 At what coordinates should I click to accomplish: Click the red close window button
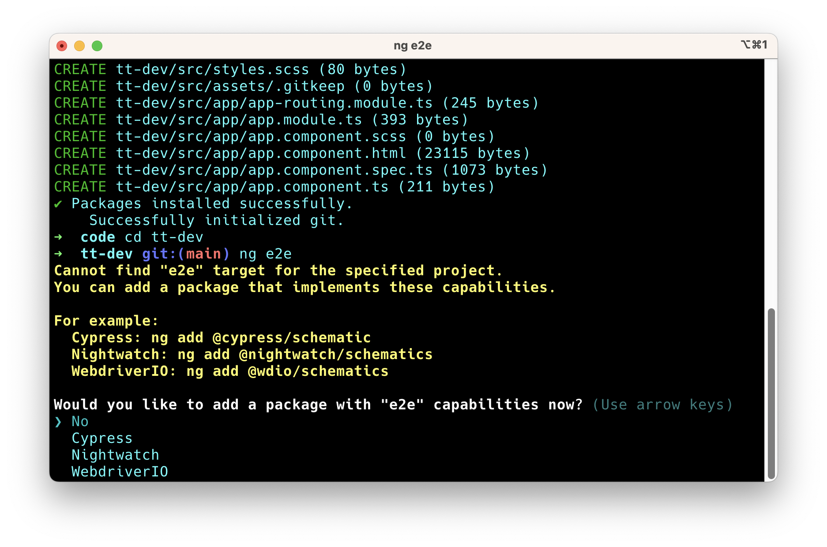coord(62,45)
